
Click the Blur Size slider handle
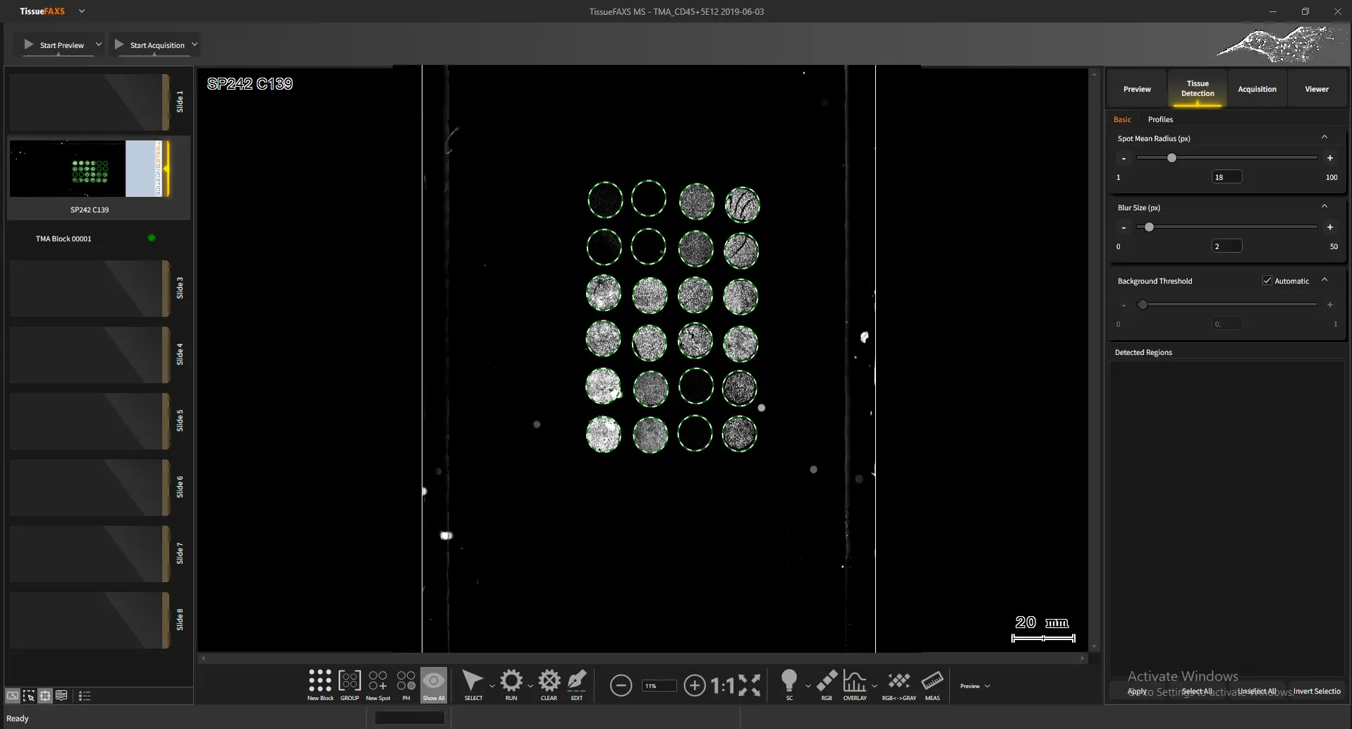[1149, 227]
